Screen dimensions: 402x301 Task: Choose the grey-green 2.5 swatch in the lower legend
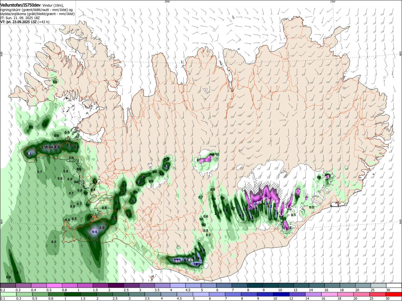tap(121, 294)
